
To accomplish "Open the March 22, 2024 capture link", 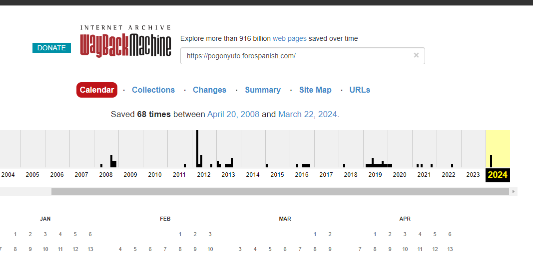I will 307,115.
